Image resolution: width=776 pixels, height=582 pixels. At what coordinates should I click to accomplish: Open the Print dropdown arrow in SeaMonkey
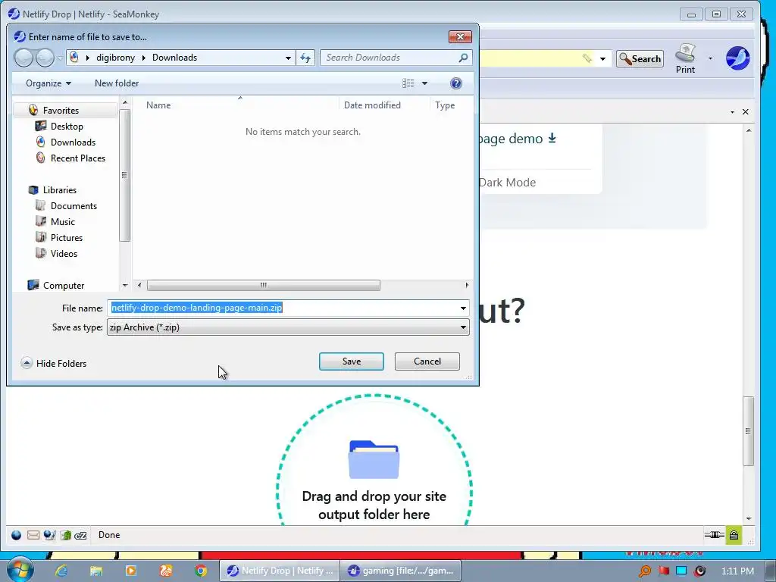tap(710, 58)
